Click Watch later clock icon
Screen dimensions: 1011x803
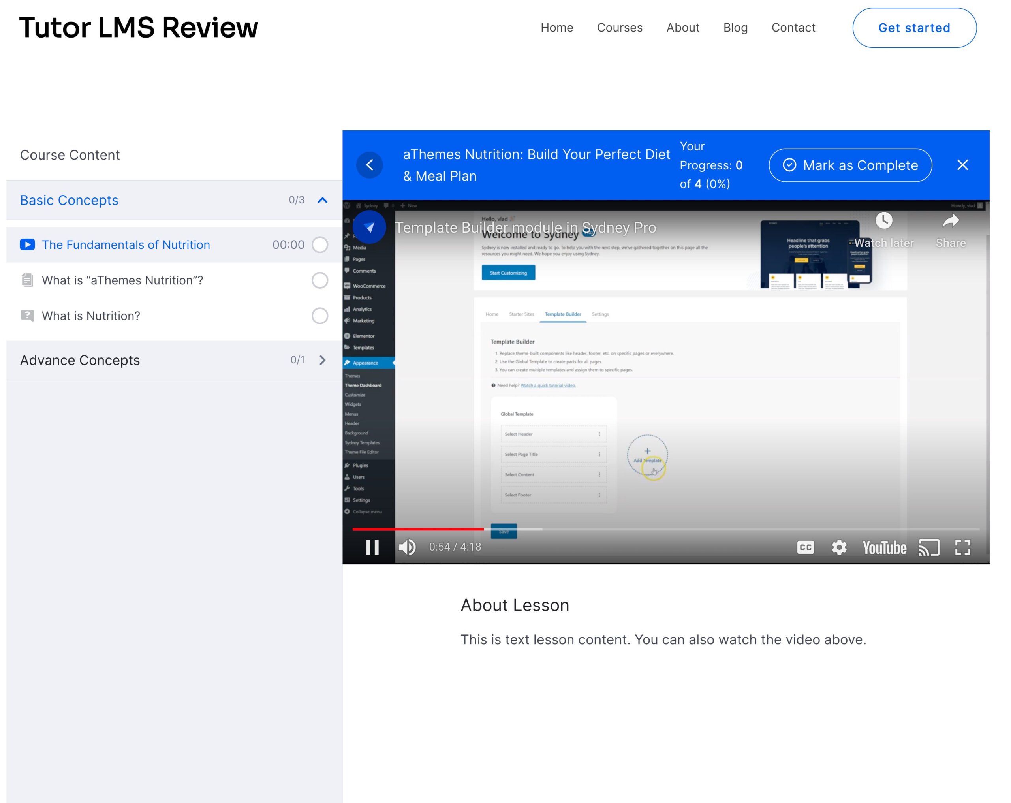884,220
